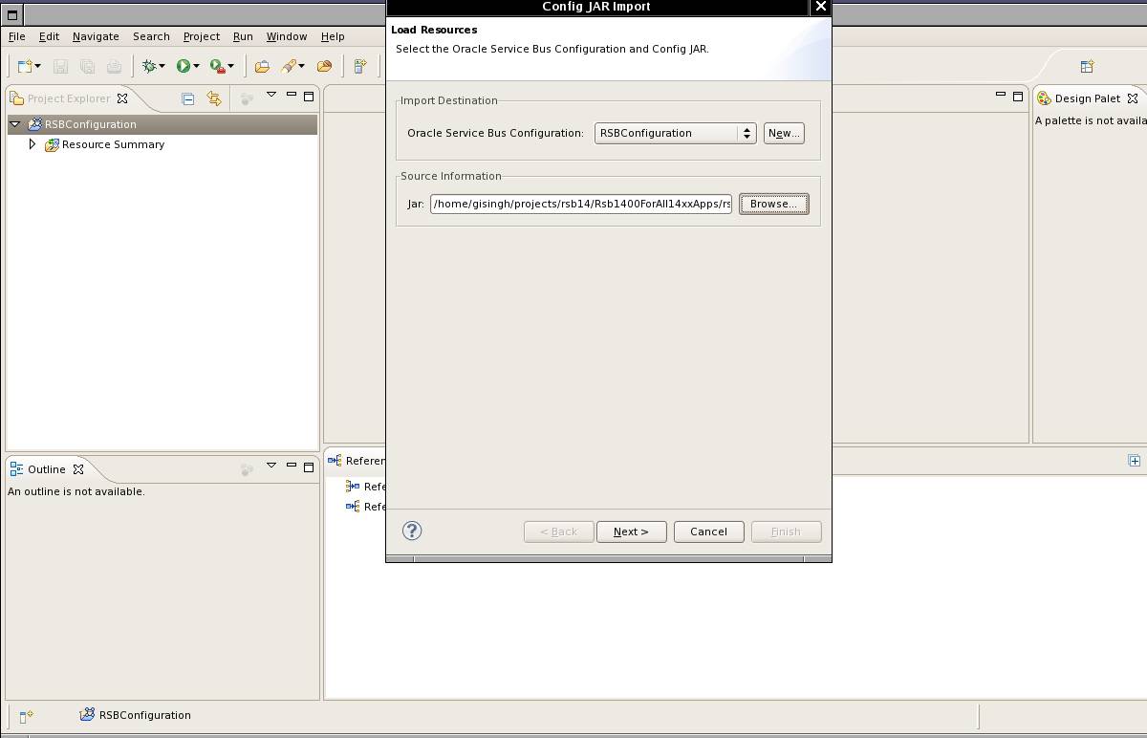The width and height of the screenshot is (1147, 738).
Task: Click the expand-all icon in References panel
Action: (x=1135, y=461)
